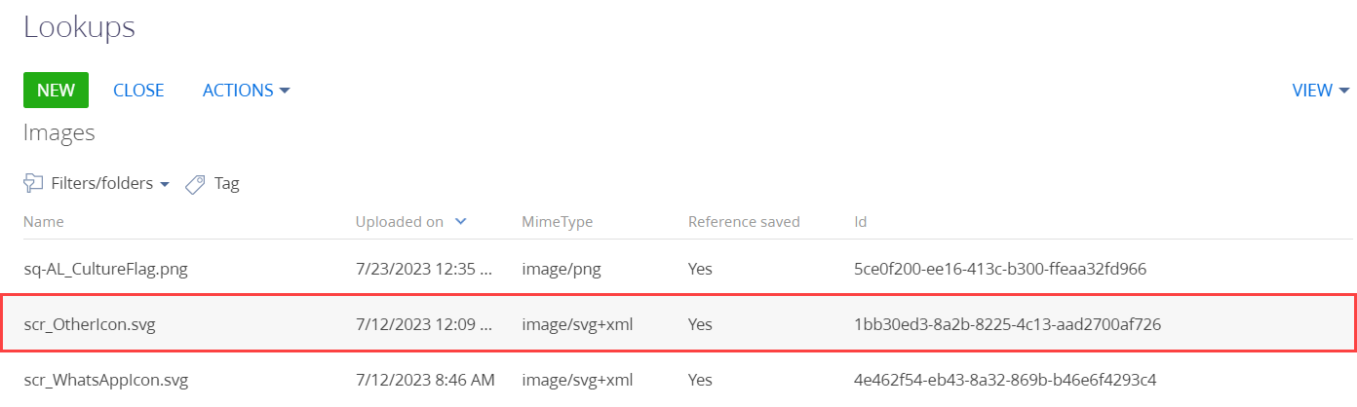Click the Tag icon
The height and width of the screenshot is (407, 1357).
point(195,183)
